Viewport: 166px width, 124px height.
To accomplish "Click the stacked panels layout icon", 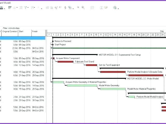I will [x=92, y=8].
